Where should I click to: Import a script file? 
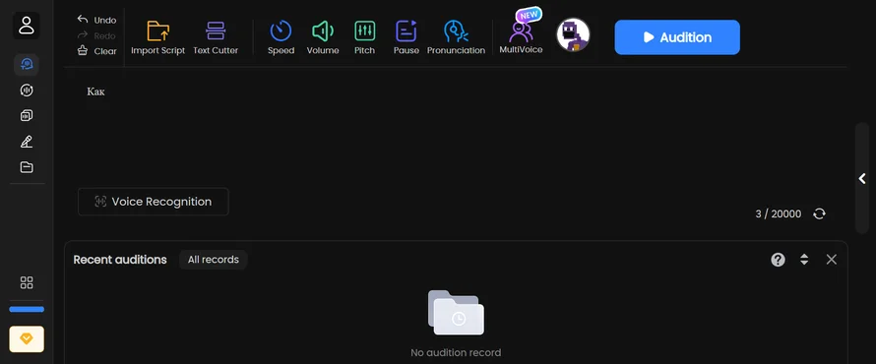(x=158, y=37)
